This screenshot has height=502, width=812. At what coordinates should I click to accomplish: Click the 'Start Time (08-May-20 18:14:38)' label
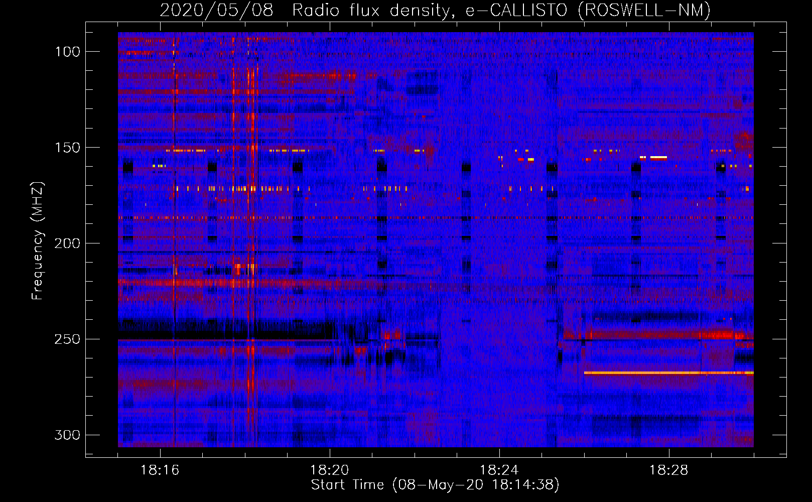[x=435, y=485]
